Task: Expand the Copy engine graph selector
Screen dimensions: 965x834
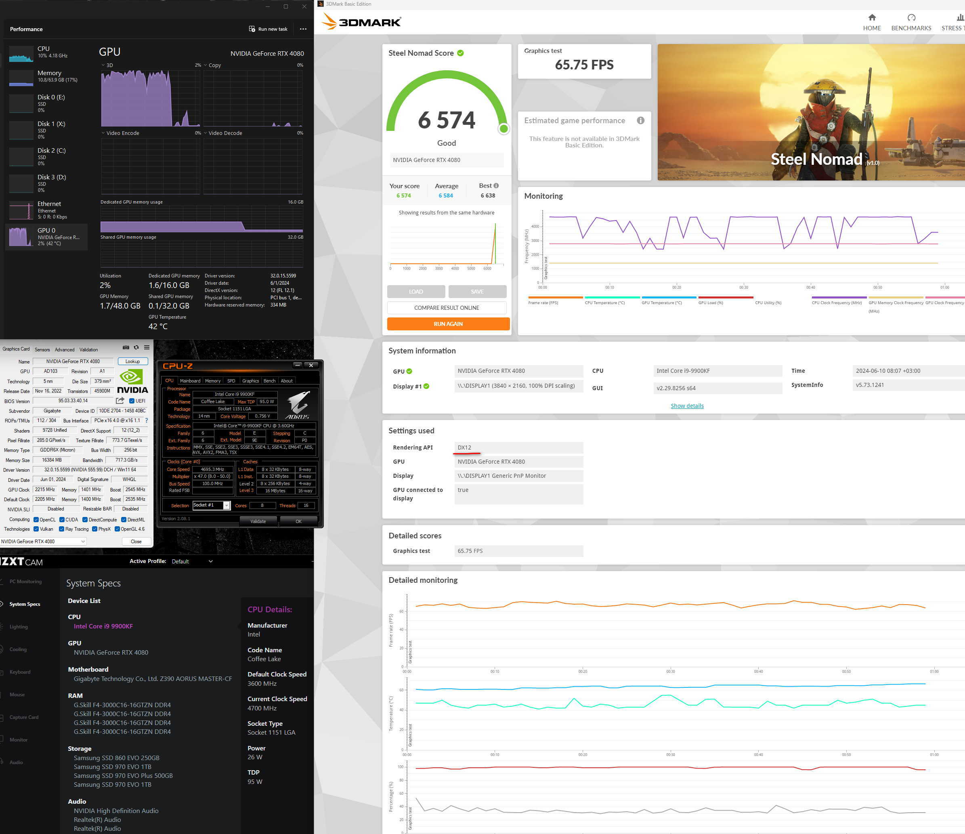Action: point(206,65)
